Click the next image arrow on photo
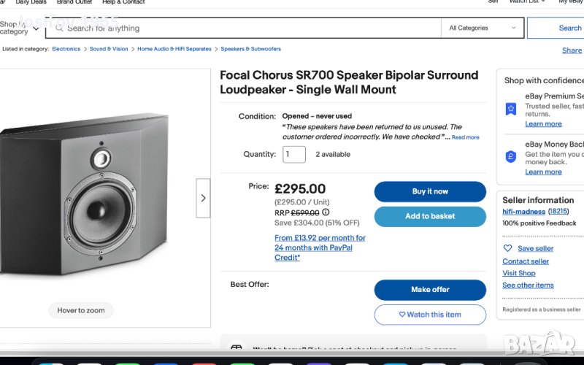584x365 pixels. pos(203,198)
